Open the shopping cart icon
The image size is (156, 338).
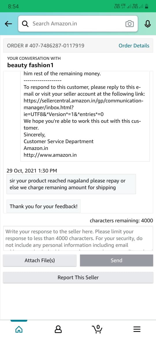point(97,329)
